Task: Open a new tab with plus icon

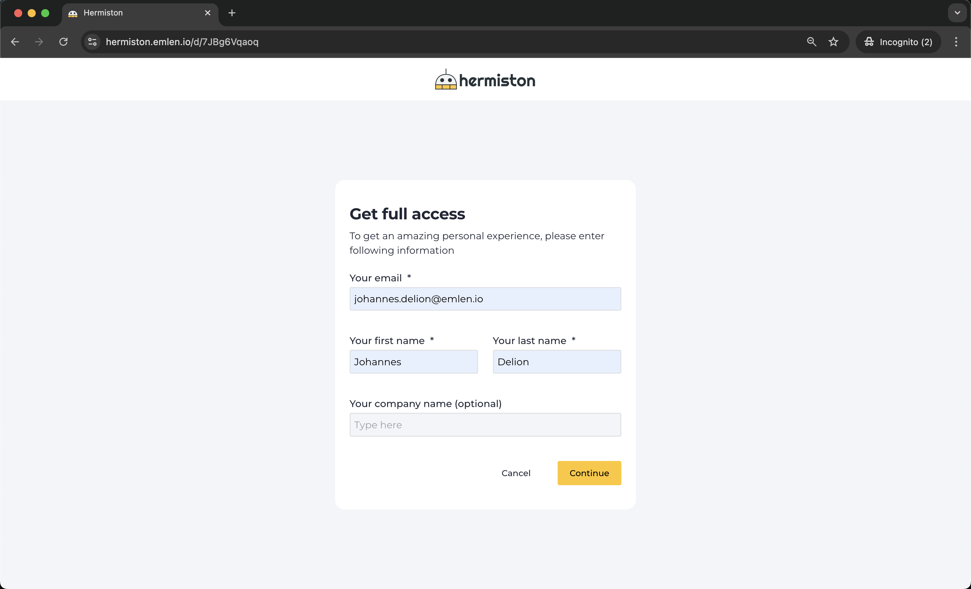Action: pos(232,13)
